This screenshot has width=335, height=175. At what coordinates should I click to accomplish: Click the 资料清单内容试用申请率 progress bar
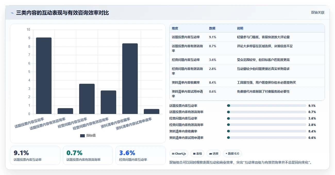(266, 138)
